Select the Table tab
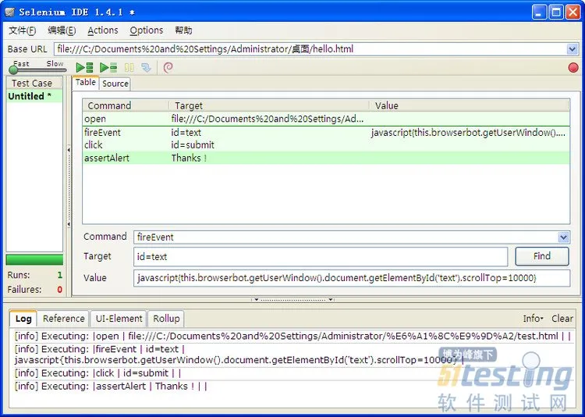The height and width of the screenshot is (417, 585). tap(86, 82)
